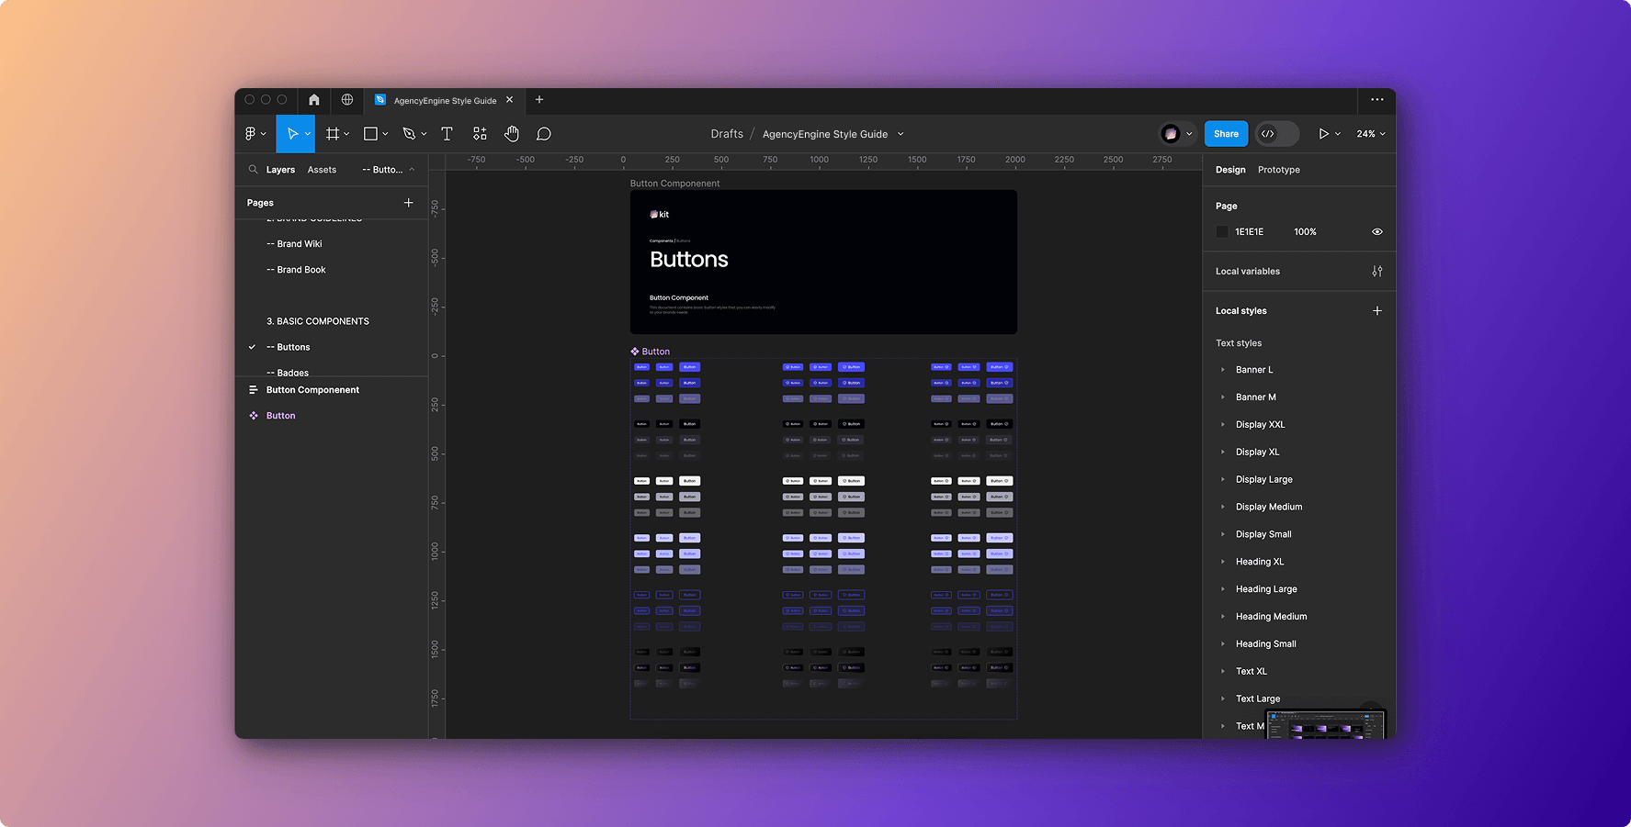Switch to the Assets tab
Image resolution: width=1631 pixels, height=827 pixels.
pyautogui.click(x=322, y=170)
